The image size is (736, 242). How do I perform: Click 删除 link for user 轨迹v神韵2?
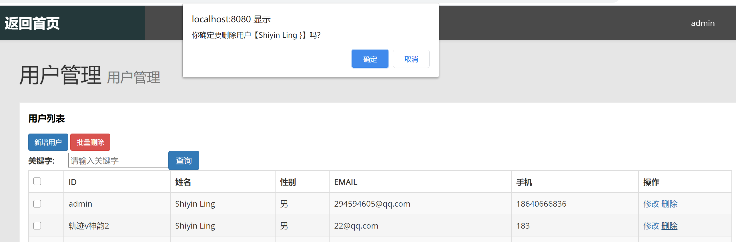pyautogui.click(x=669, y=226)
